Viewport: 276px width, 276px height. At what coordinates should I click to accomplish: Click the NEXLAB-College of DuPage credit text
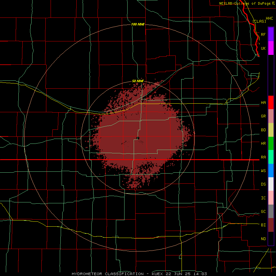(x=245, y=3)
